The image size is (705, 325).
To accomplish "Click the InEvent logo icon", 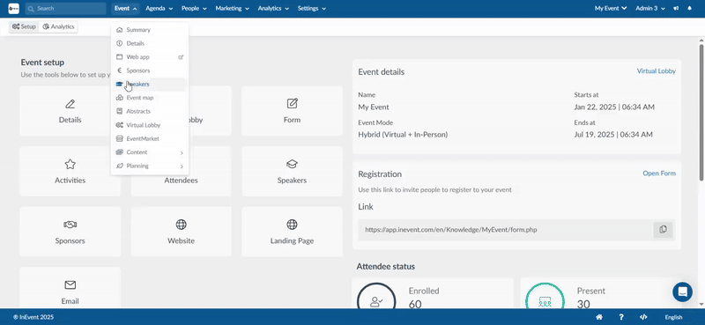I will [x=13, y=9].
